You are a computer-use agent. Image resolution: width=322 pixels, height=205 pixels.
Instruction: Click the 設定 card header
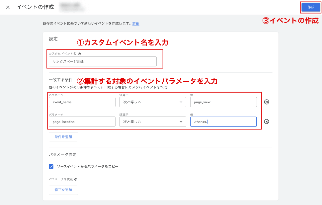point(53,39)
